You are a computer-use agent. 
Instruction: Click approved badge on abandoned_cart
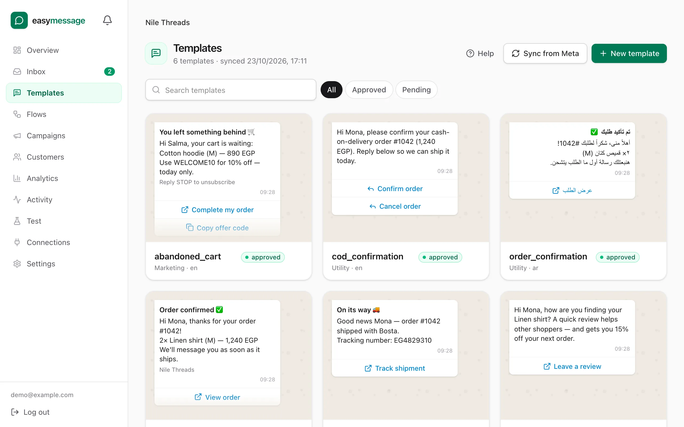coord(263,257)
